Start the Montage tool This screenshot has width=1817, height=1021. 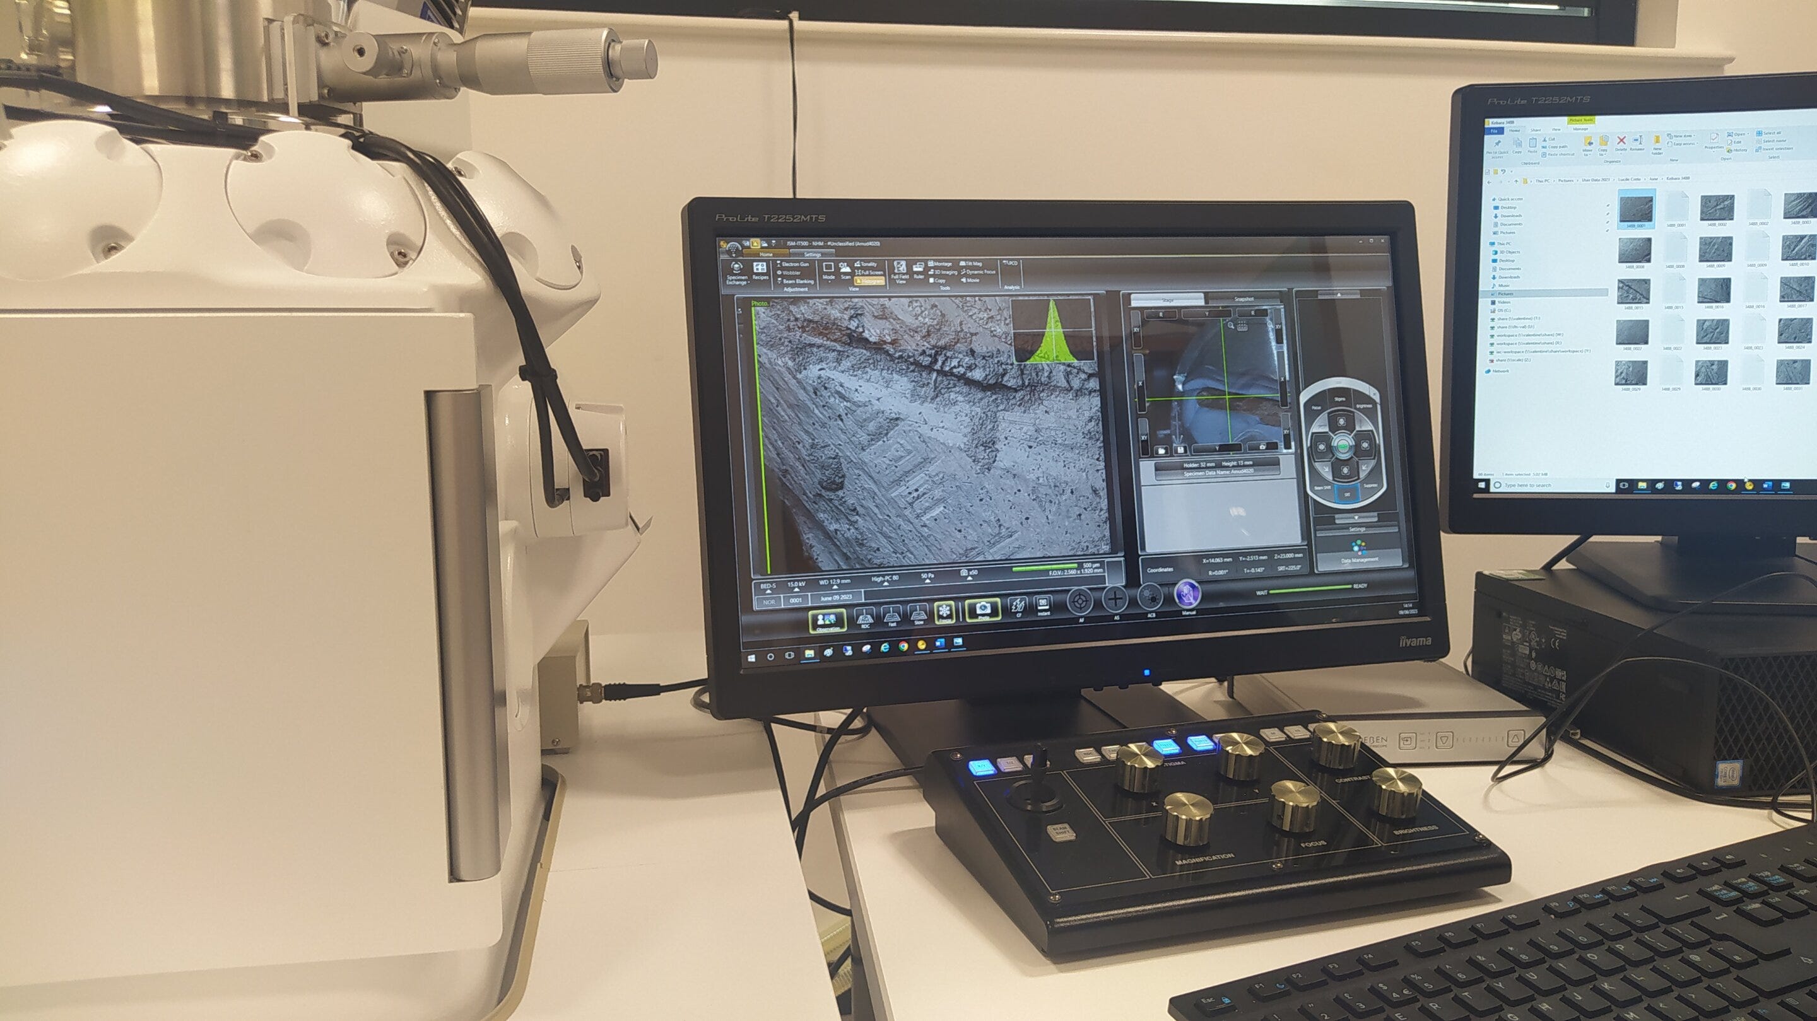click(939, 264)
